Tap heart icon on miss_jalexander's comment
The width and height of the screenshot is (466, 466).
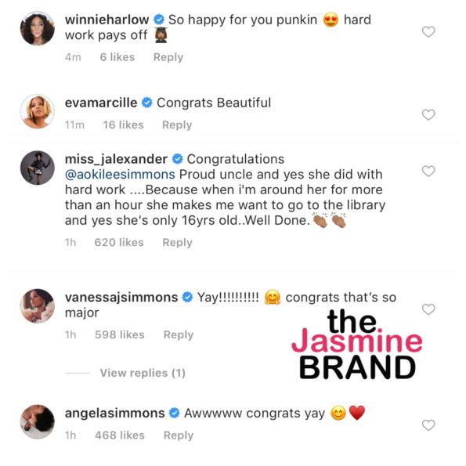(x=428, y=171)
